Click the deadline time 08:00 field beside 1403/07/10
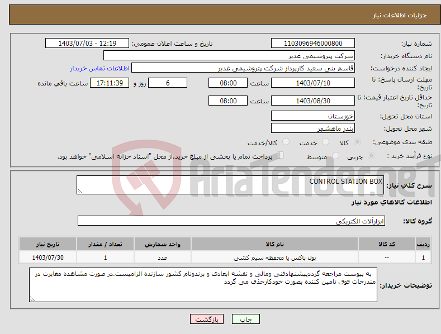 click(228, 83)
